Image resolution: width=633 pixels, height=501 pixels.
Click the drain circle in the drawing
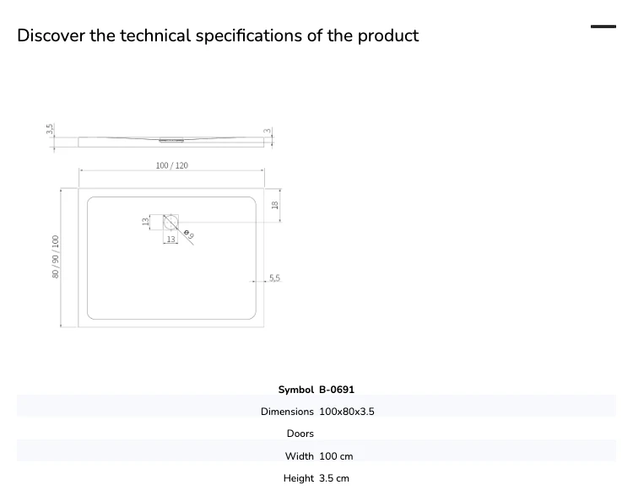pos(170,223)
